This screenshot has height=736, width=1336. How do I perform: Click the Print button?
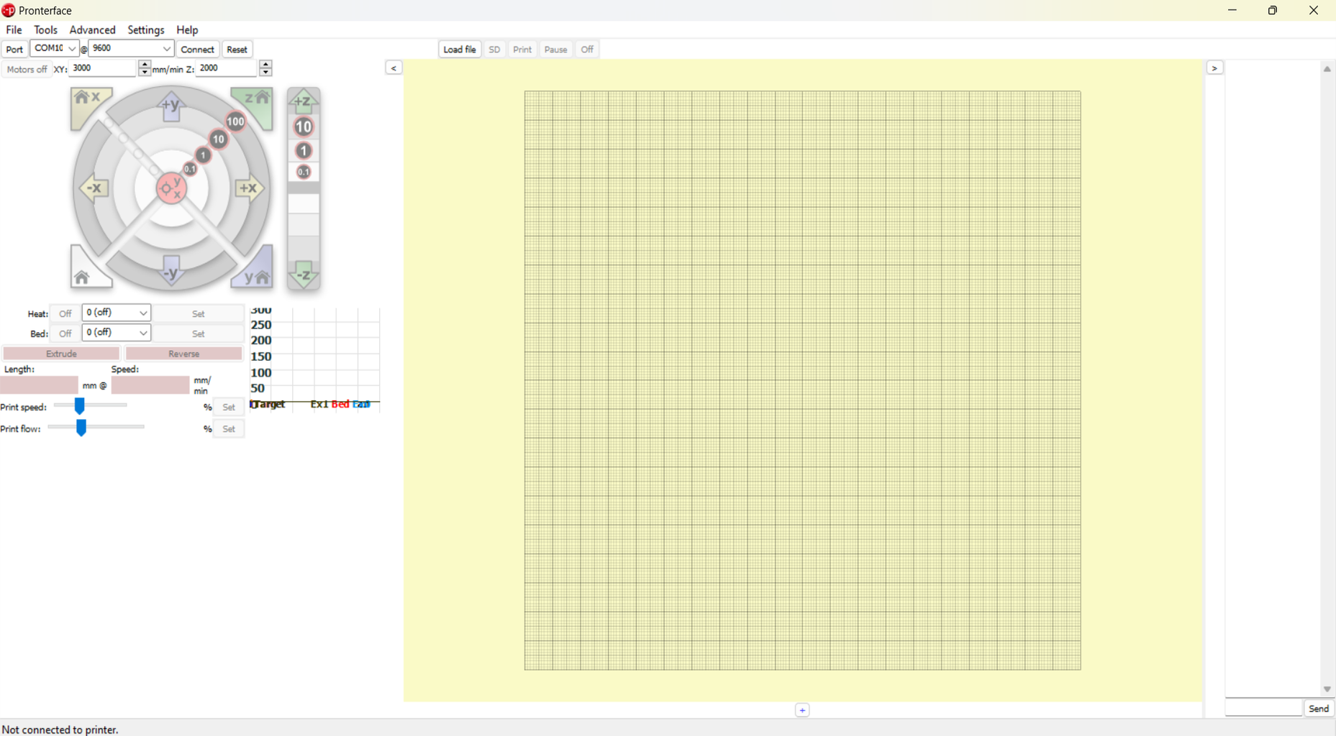522,49
